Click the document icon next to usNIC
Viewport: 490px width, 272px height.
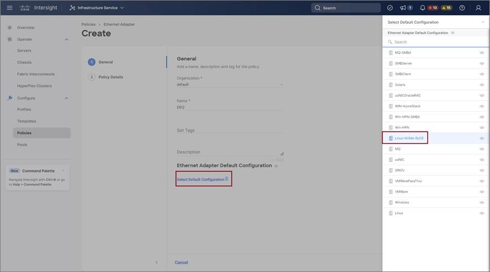pyautogui.click(x=391, y=160)
